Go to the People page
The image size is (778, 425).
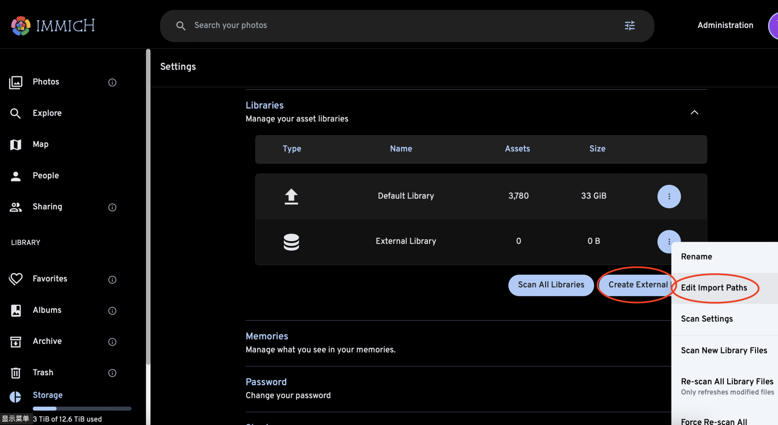[x=46, y=176]
